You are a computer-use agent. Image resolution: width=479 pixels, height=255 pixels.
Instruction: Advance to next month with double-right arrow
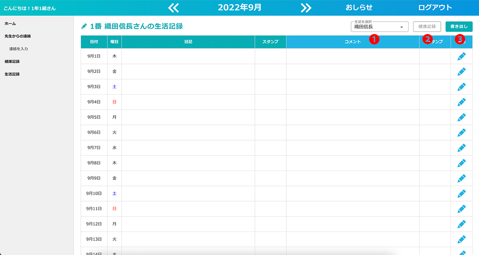(x=306, y=7)
